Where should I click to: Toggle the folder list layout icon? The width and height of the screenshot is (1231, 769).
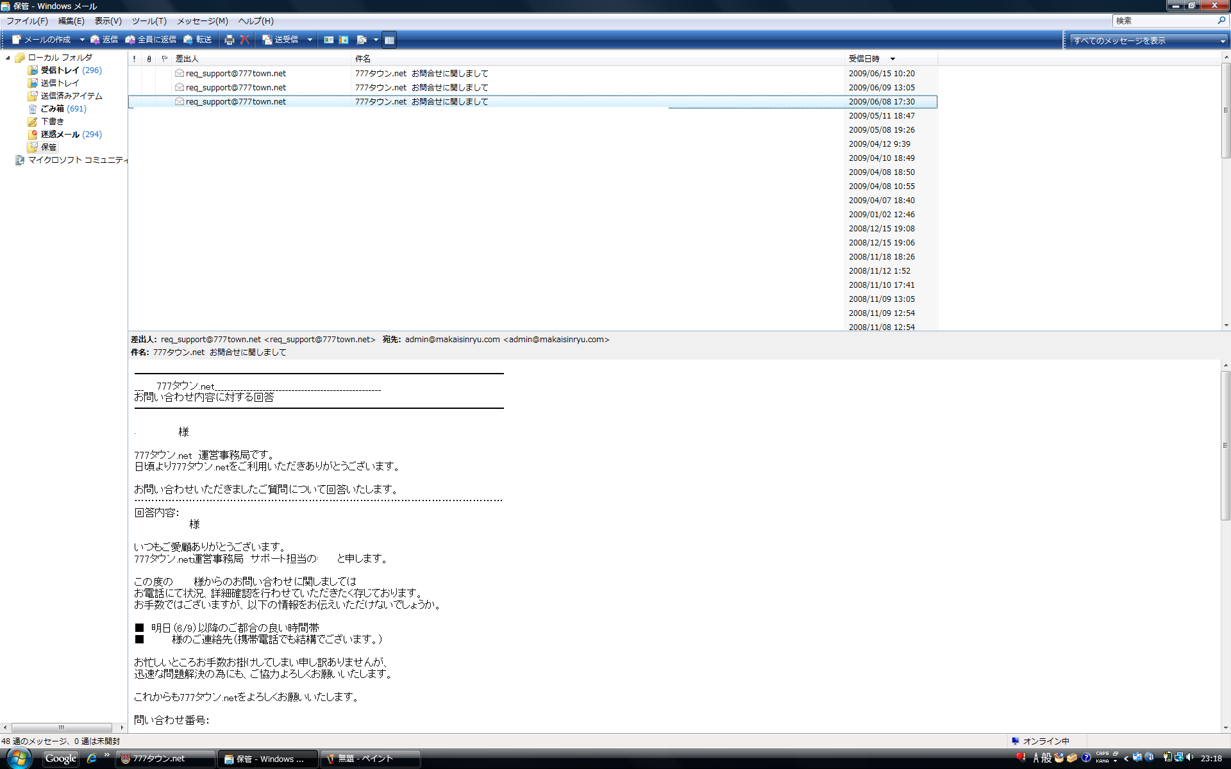click(x=389, y=40)
